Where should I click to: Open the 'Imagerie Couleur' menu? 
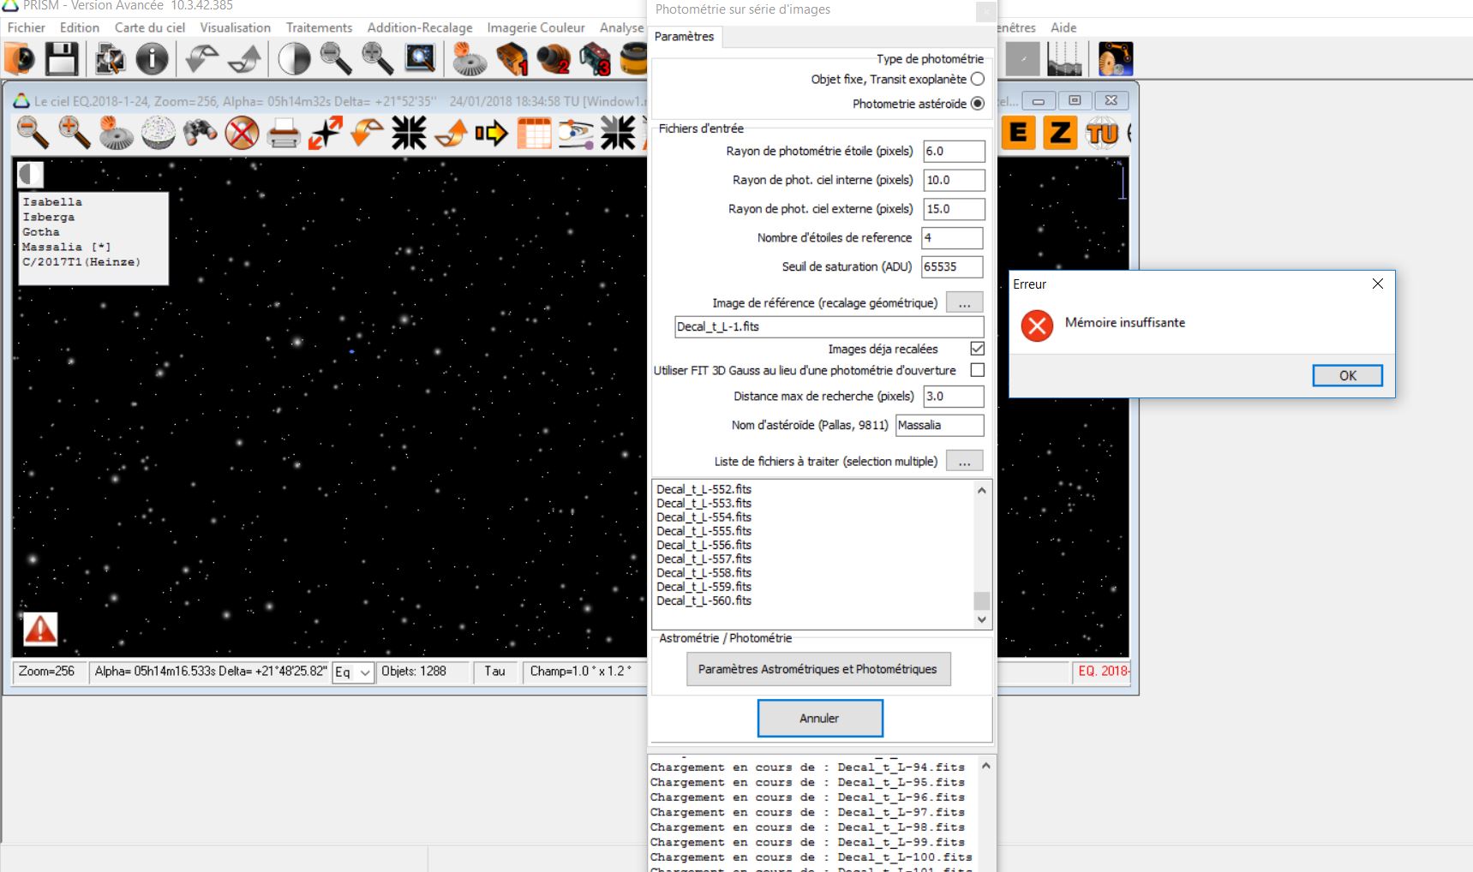coord(536,27)
